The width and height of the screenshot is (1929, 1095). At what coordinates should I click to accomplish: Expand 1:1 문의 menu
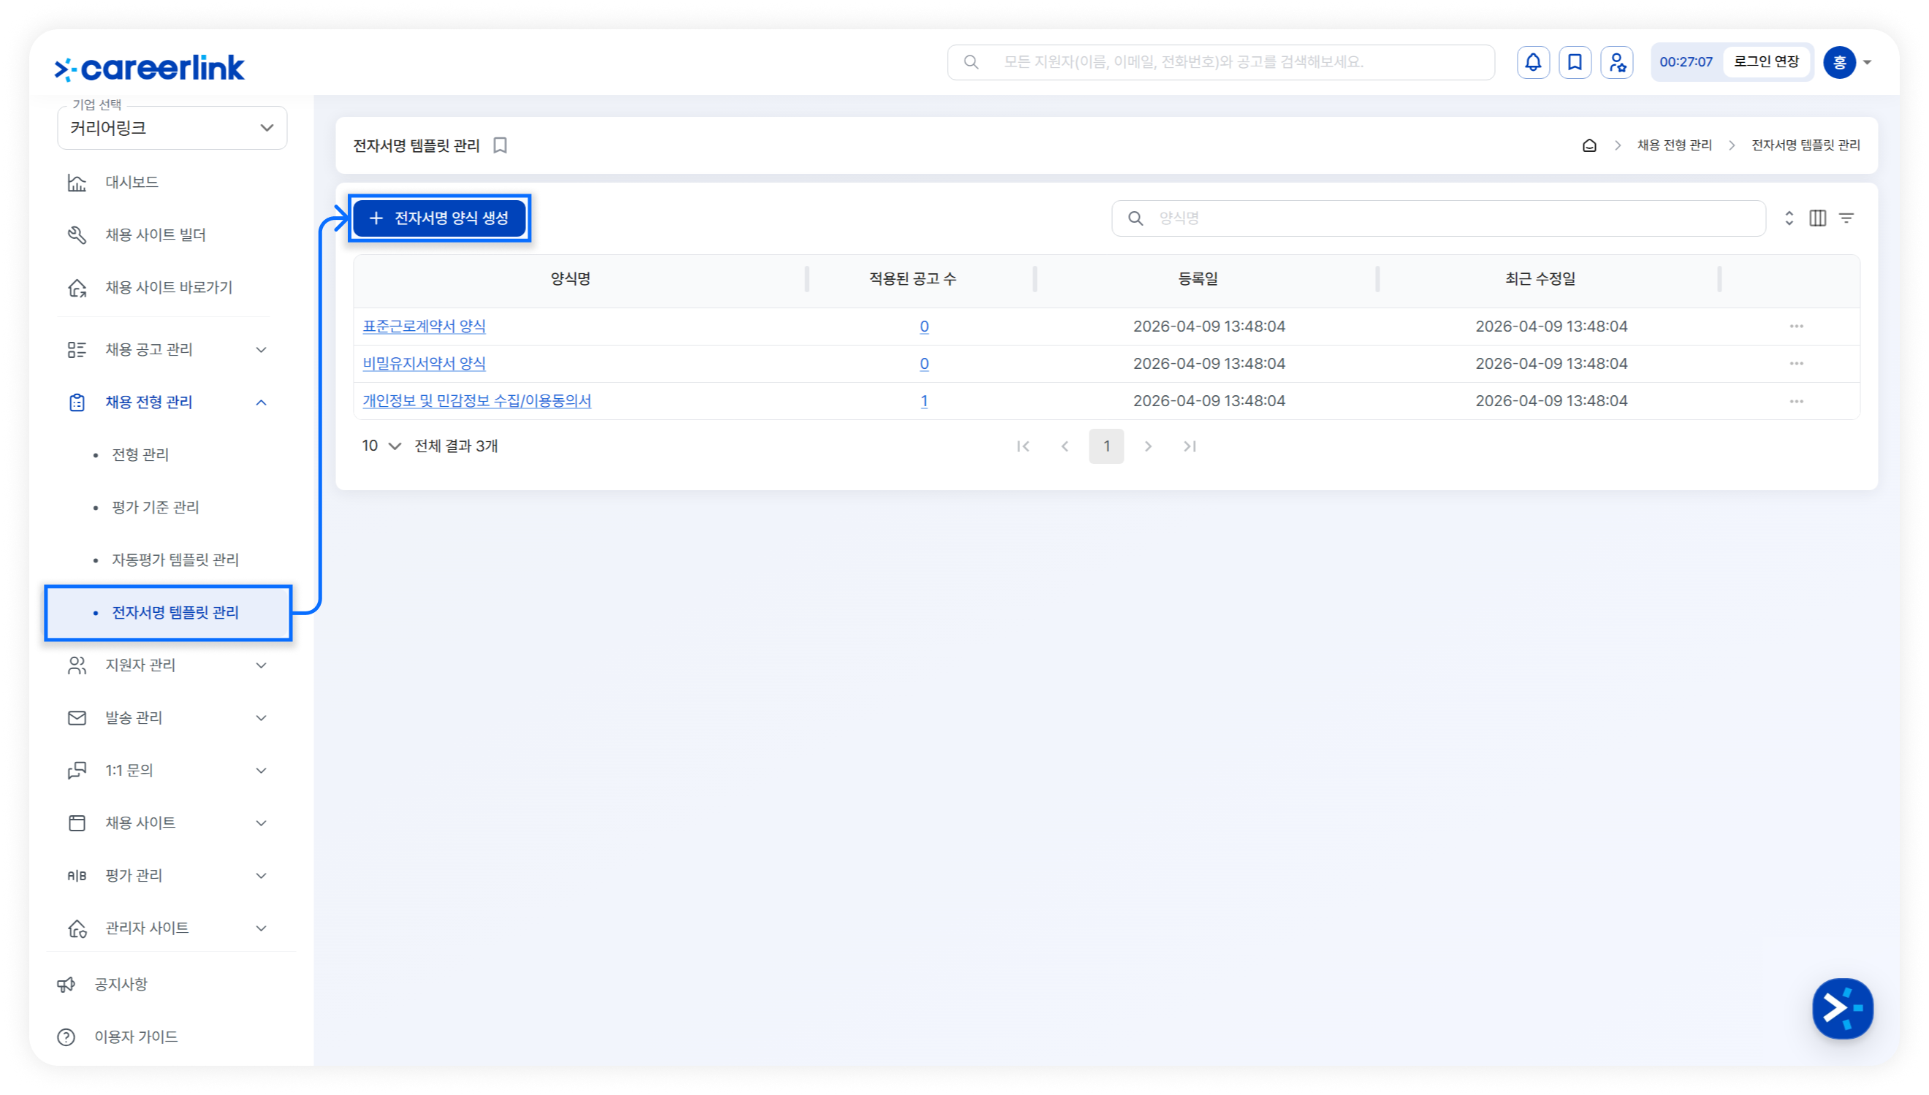(168, 771)
